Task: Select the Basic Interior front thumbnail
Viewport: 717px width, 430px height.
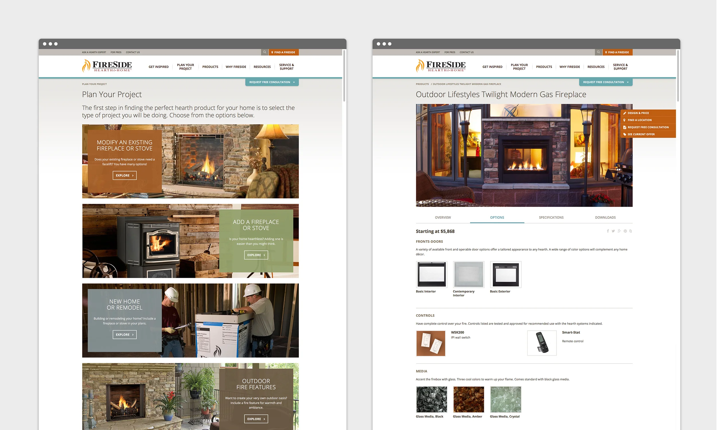Action: click(x=432, y=275)
